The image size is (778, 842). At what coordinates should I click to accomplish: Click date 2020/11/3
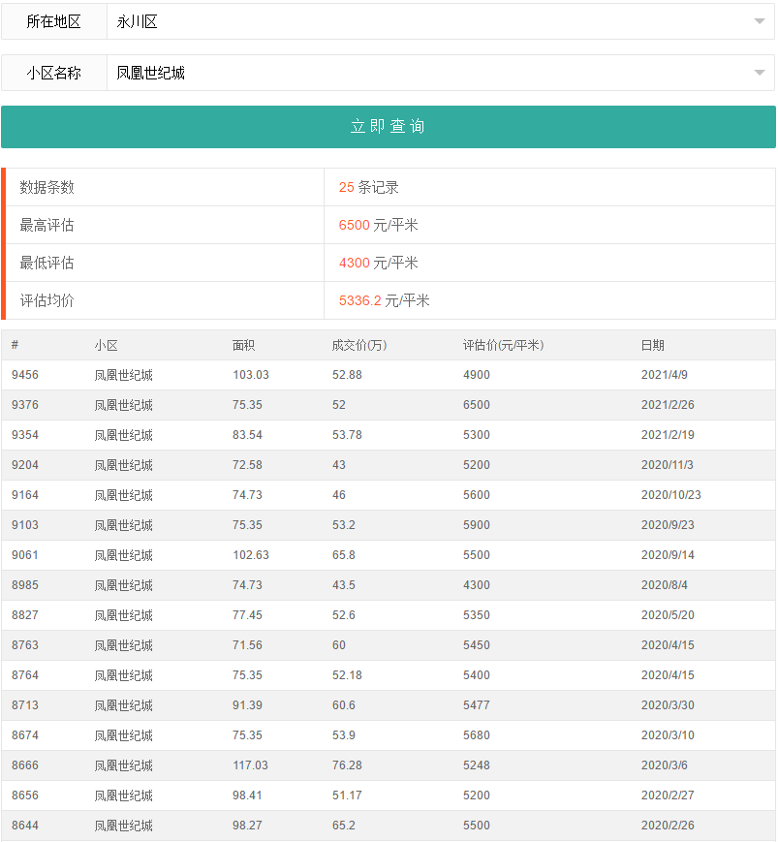(667, 465)
